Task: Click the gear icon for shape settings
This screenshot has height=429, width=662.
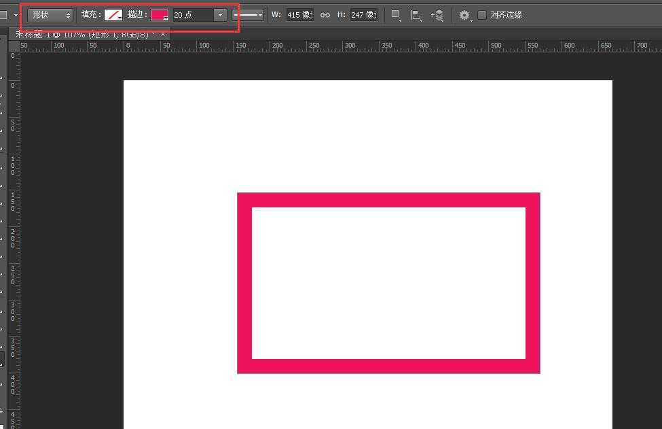Action: (464, 15)
